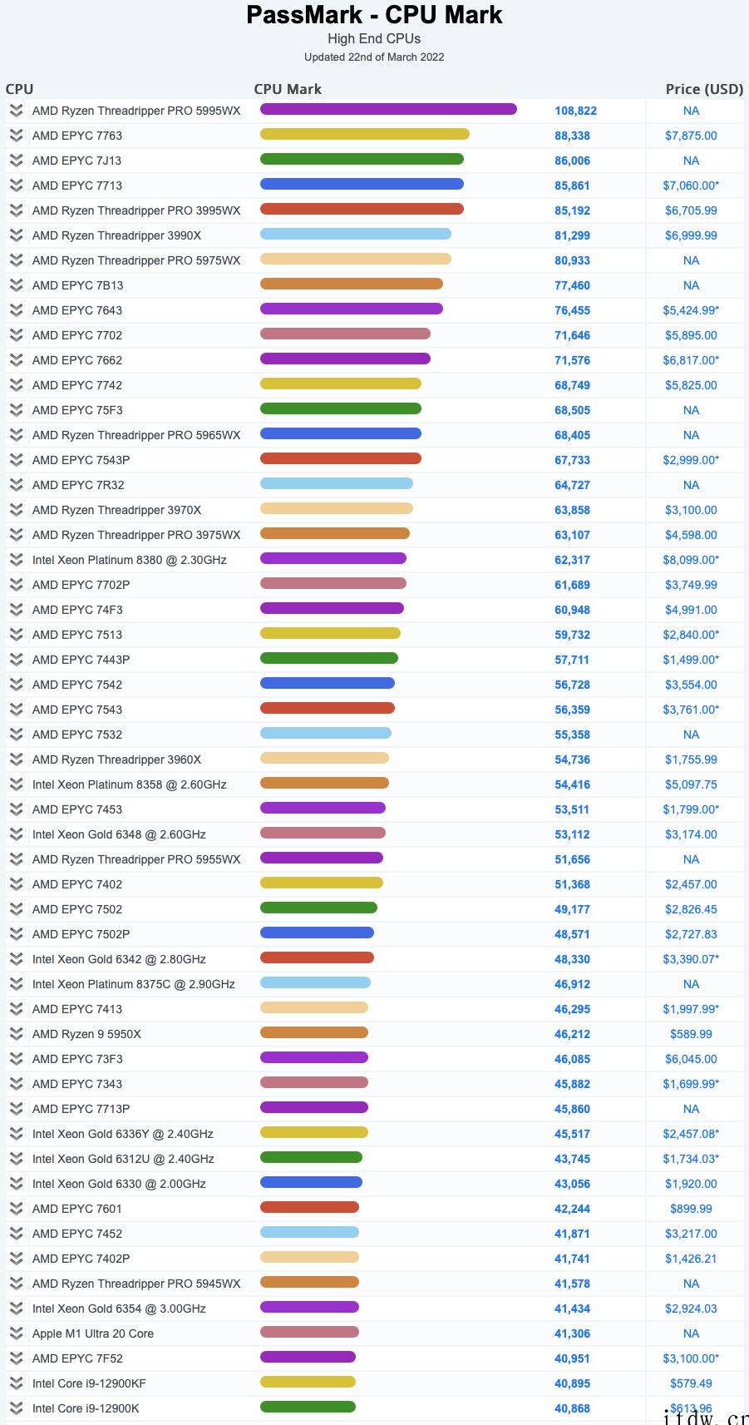Expand the AMD EPYC 7763 row chevron
The height and width of the screenshot is (1425, 749).
(16, 136)
